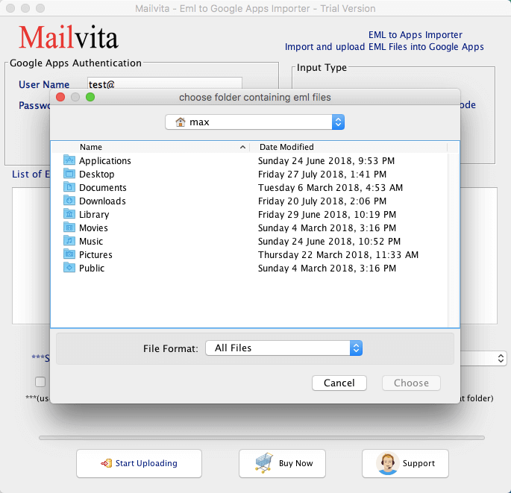This screenshot has height=493, width=511.
Task: Click date 'Tuesday 6 March 2018, 4:53 AM'
Action: pos(330,188)
